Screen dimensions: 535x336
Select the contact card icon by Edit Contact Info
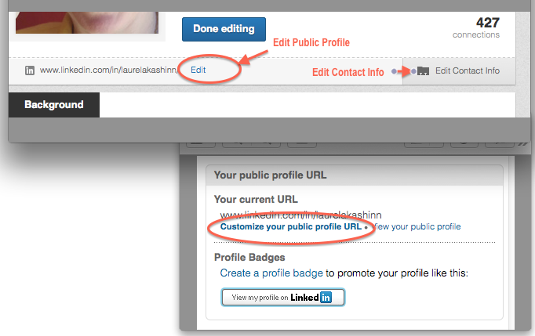coord(423,70)
